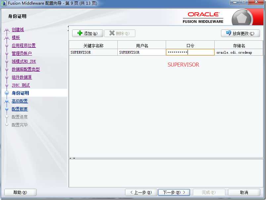Click the 口令 column header
The width and height of the screenshot is (266, 200).
tap(190, 45)
